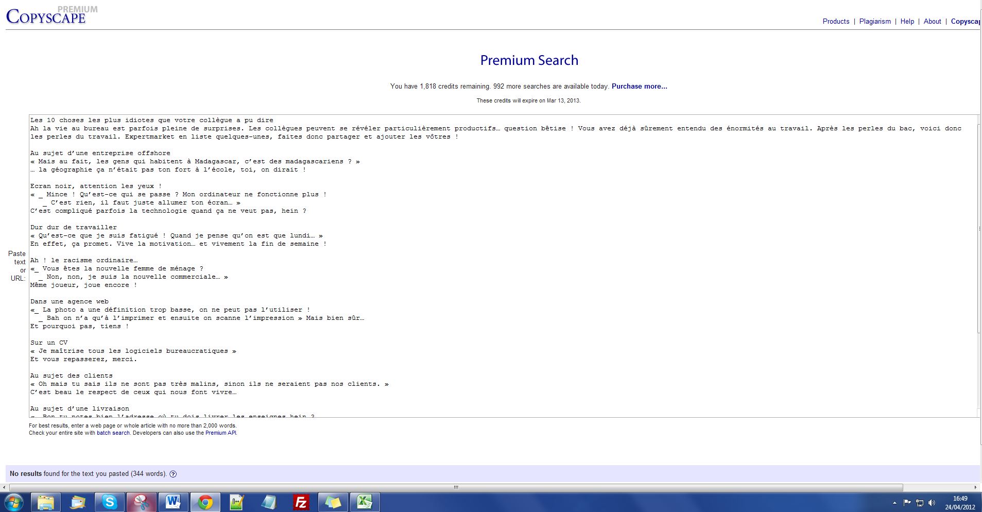Open the Snipping Tool taskbar icon
The image size is (982, 512).
142,502
